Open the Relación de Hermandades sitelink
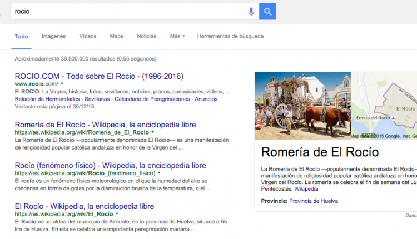 (47, 99)
